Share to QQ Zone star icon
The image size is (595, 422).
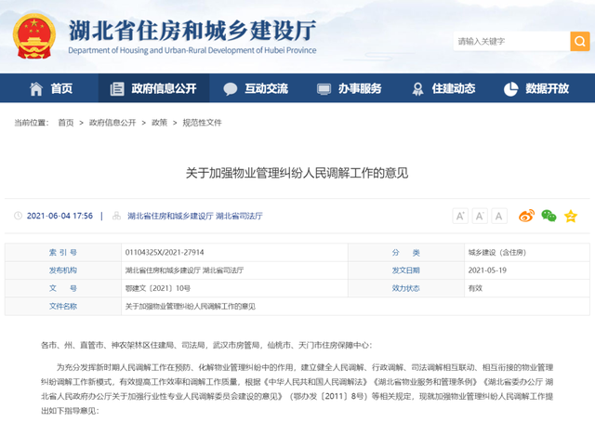click(x=571, y=216)
